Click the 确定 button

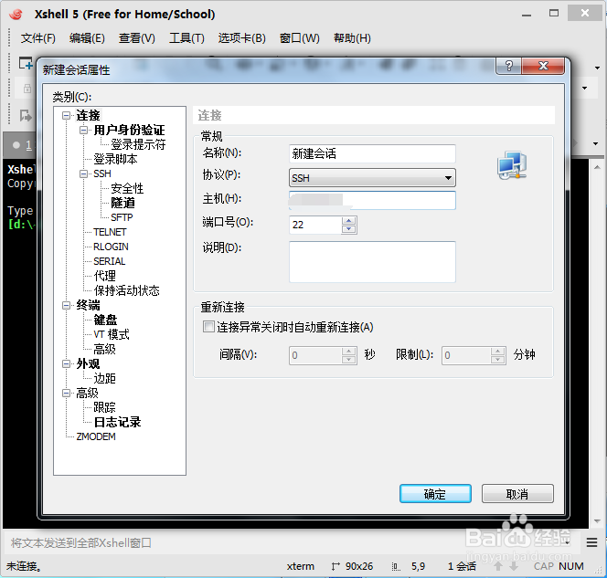point(435,494)
